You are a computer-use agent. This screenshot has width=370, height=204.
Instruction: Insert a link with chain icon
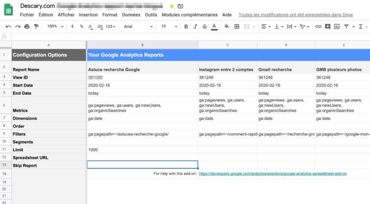pyautogui.click(x=318, y=26)
